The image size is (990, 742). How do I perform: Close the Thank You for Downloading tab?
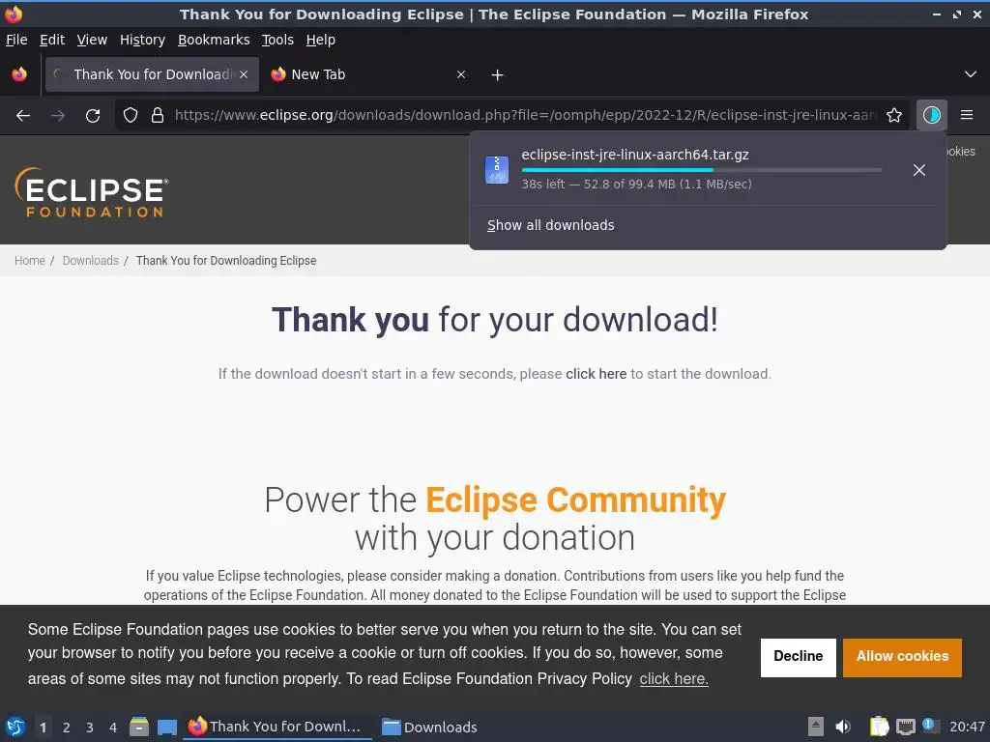244,74
